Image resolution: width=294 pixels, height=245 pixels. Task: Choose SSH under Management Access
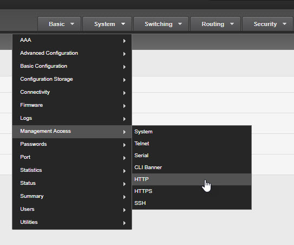[192, 203]
